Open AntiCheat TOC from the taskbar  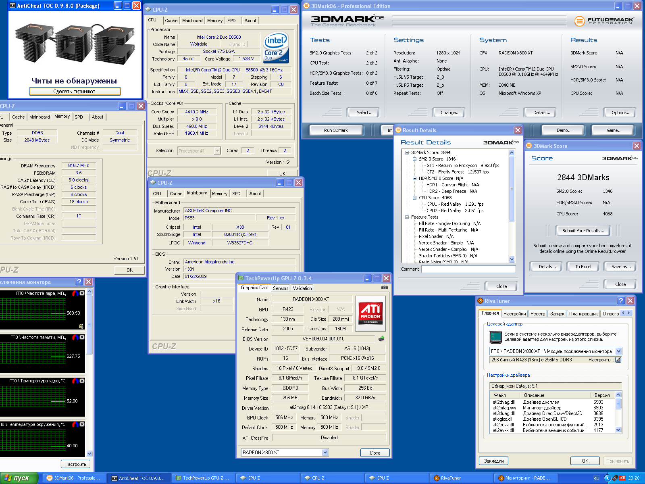pyautogui.click(x=138, y=478)
